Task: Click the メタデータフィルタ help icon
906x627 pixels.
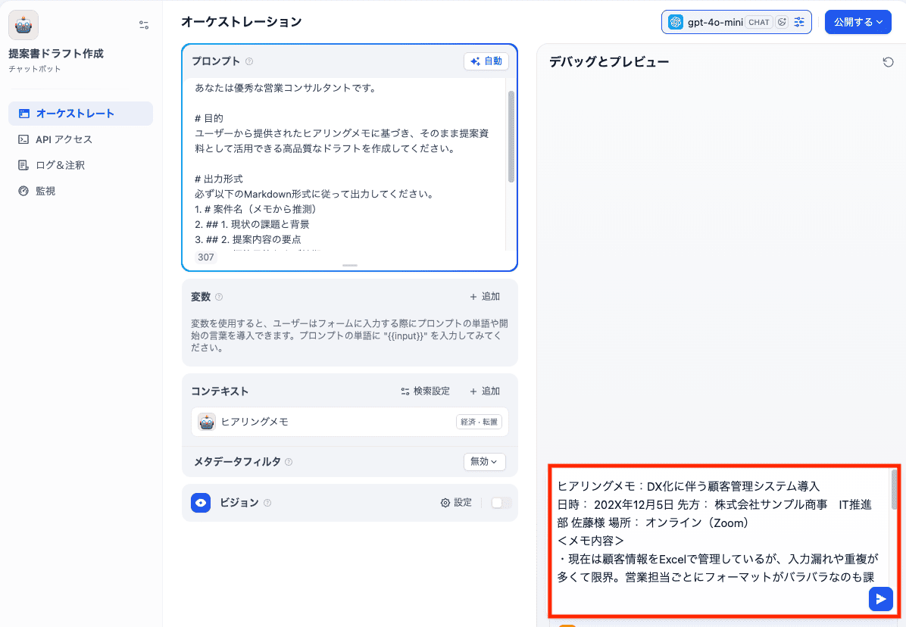Action: [289, 462]
